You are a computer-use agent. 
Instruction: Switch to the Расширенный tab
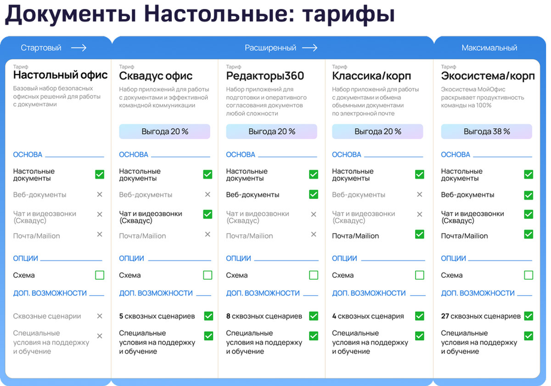point(270,48)
